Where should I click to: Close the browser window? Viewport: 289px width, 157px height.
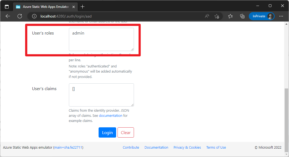click(x=282, y=6)
